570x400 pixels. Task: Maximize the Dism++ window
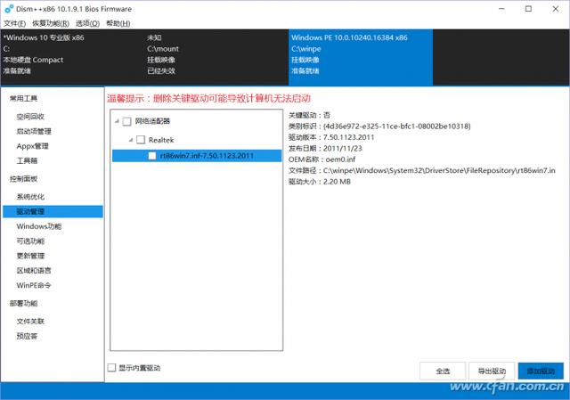pos(528,9)
